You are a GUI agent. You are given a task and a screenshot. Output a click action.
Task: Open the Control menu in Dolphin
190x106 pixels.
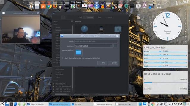[x=109, y=17]
